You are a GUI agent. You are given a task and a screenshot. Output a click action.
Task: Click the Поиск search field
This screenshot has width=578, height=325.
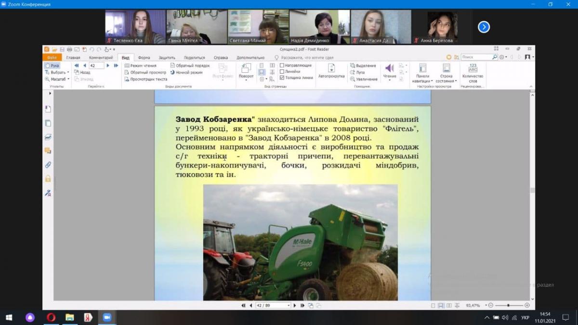point(476,57)
